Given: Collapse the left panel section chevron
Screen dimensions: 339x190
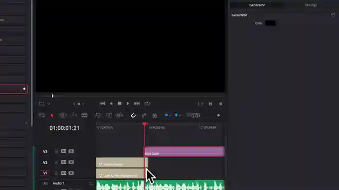Looking at the screenshot, I should [26, 123].
